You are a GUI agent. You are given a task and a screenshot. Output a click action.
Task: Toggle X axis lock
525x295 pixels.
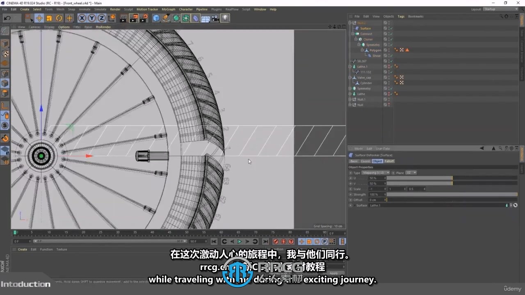coord(82,18)
